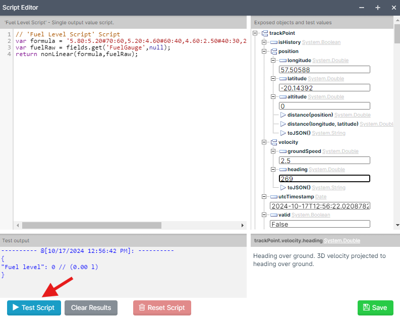Collapse the groundSpeed node
The image size is (400, 317).
(273, 151)
